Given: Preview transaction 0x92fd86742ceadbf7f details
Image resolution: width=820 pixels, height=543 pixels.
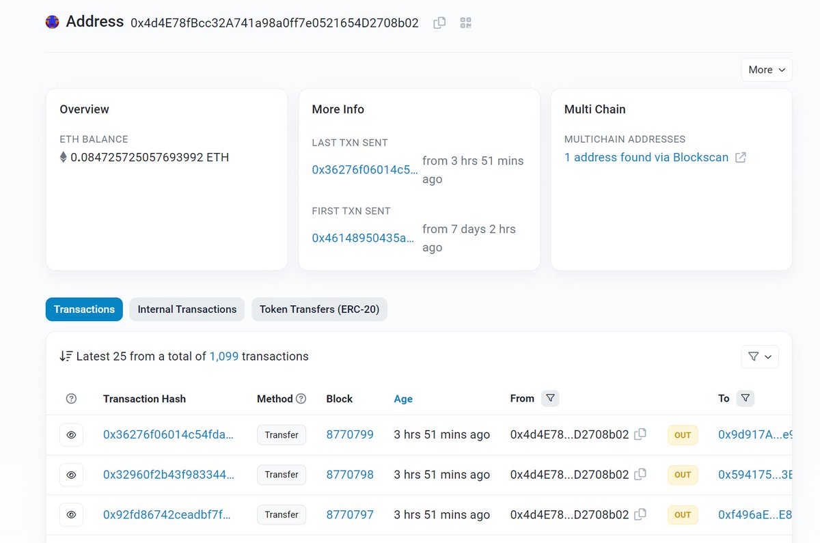Looking at the screenshot, I should click(x=71, y=514).
